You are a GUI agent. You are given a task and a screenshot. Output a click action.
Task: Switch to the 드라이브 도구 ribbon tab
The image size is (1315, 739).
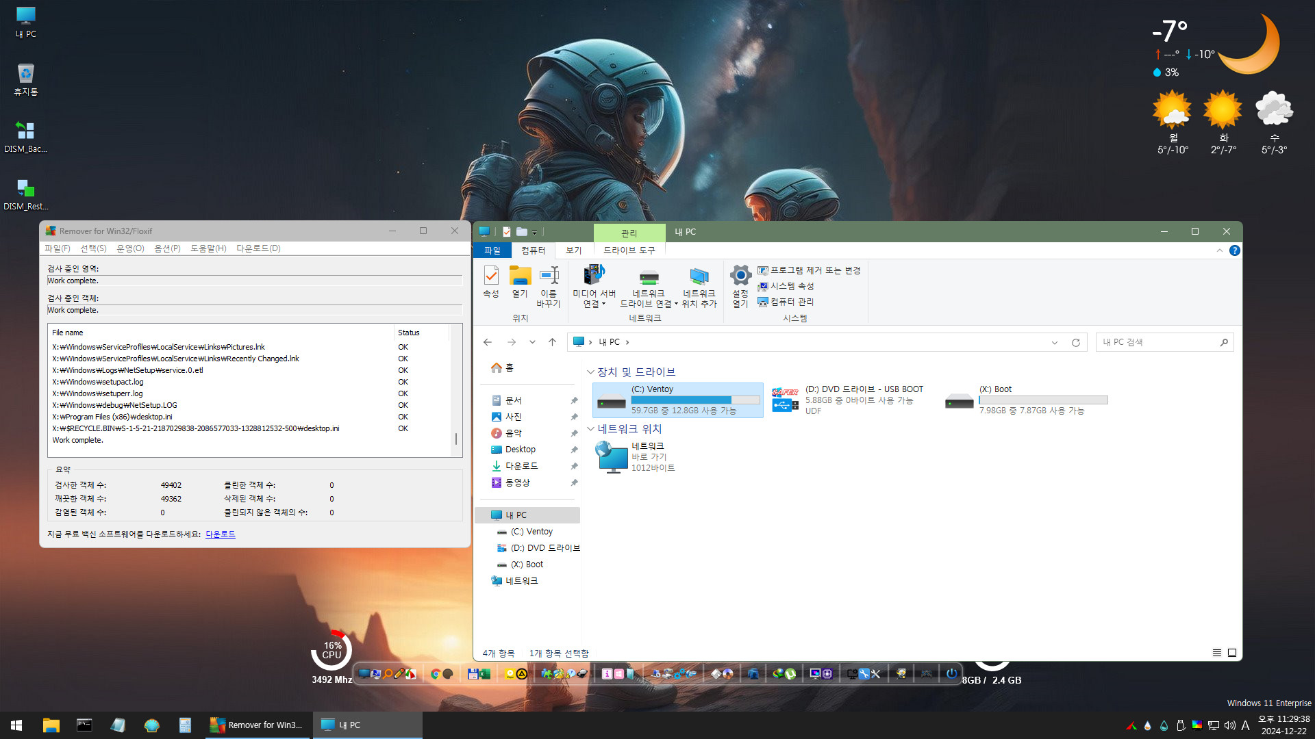click(x=629, y=250)
